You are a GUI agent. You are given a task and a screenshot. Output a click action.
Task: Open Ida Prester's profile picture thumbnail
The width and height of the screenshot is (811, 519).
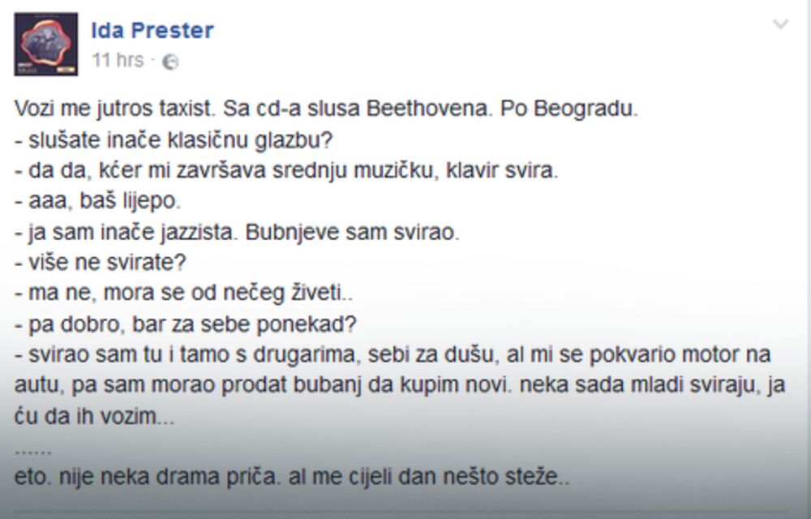[46, 45]
